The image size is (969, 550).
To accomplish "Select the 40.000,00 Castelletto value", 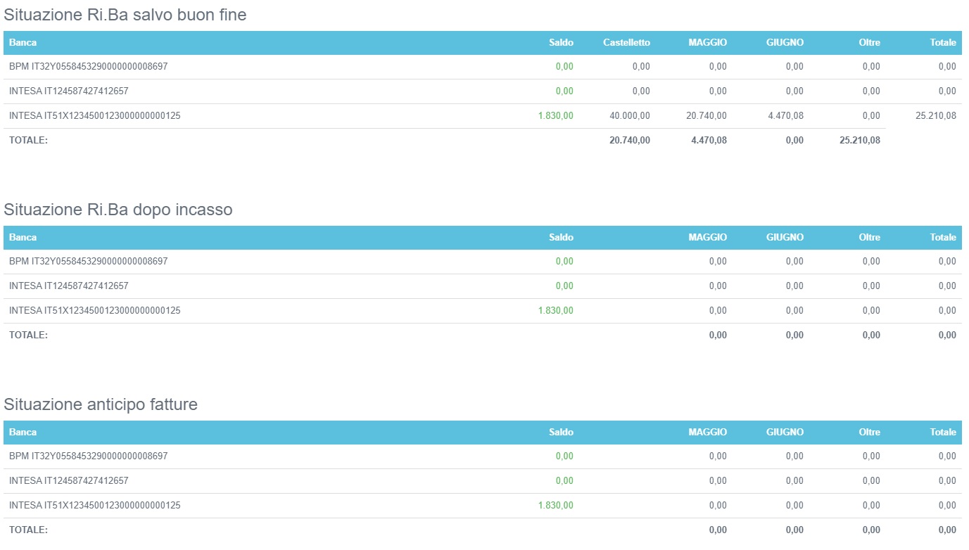I will coord(629,116).
